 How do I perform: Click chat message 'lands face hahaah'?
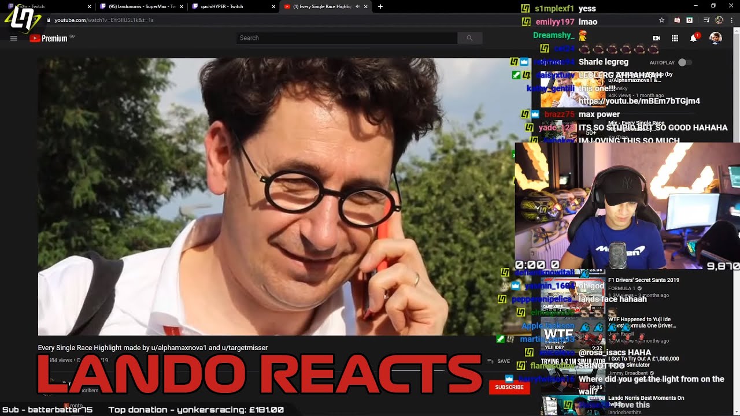point(612,299)
